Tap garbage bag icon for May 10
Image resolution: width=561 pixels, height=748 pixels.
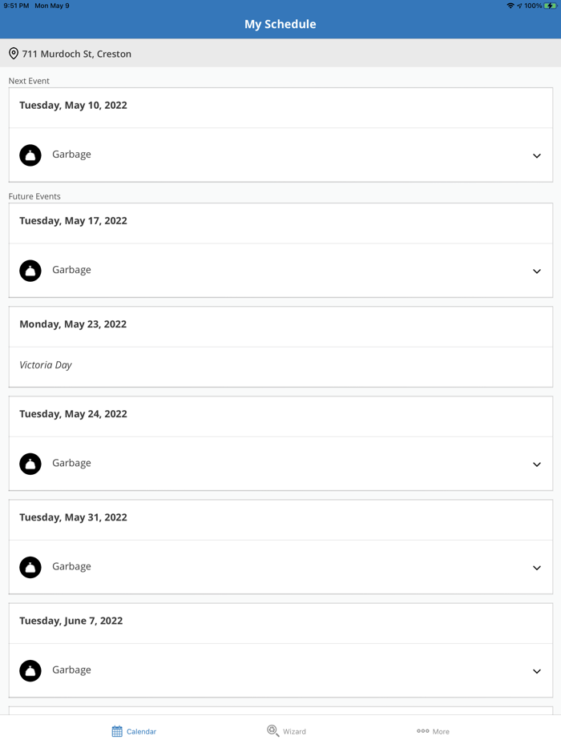[x=30, y=155]
